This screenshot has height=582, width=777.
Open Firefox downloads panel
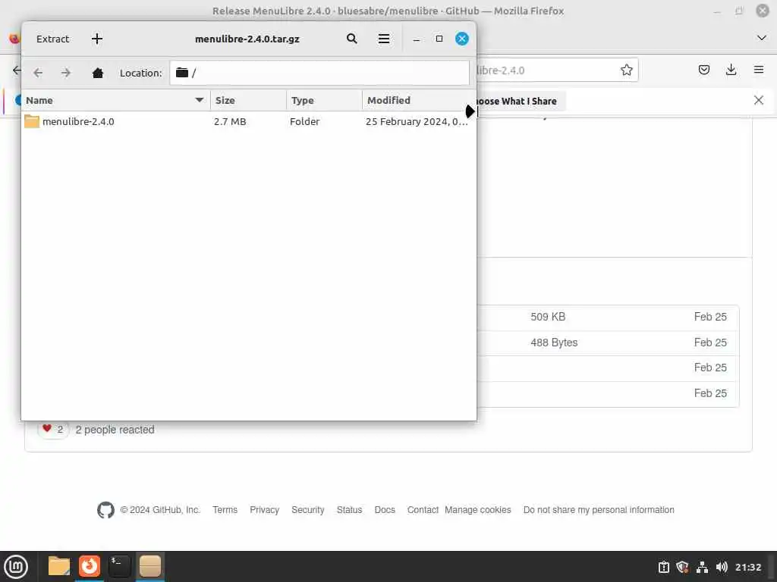[731, 70]
